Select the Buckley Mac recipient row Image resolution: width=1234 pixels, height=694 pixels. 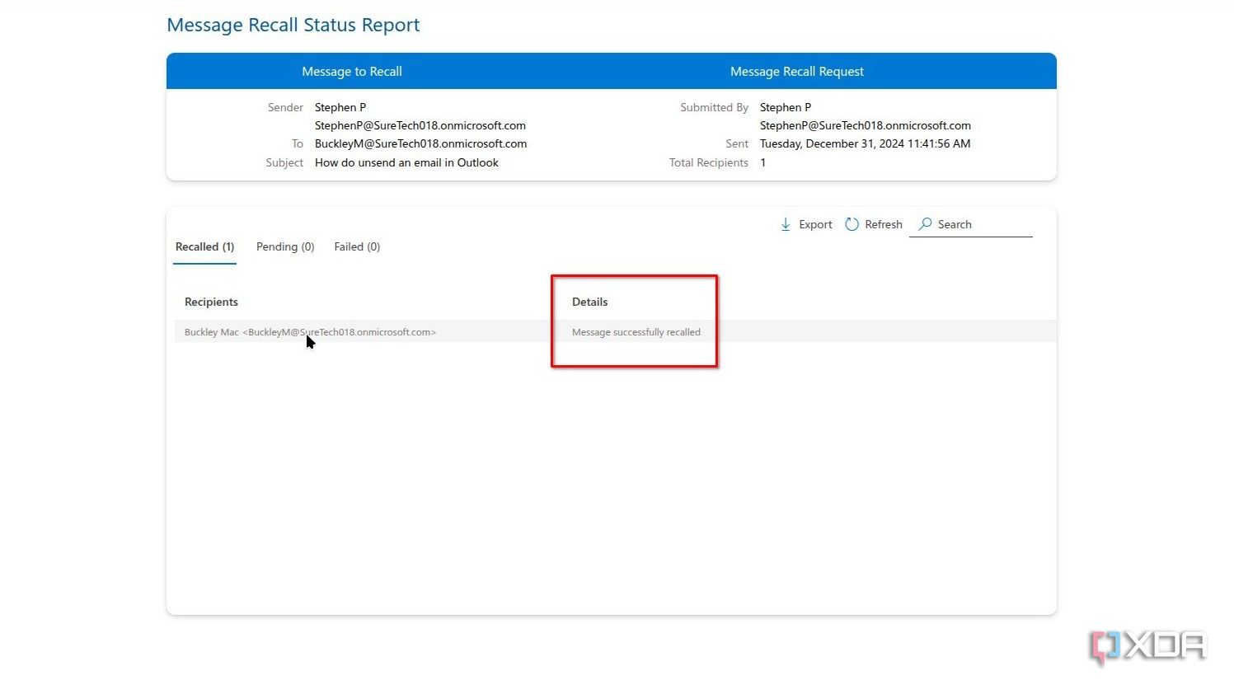311,331
